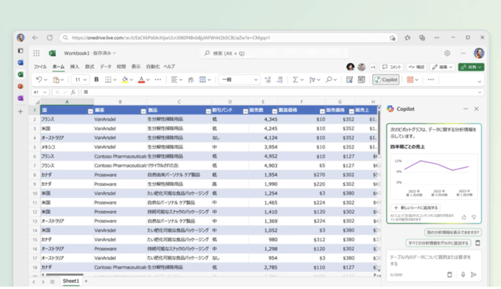Click the wrap text icon
Image resolution: width=501 pixels, height=289 pixels.
coord(191,80)
